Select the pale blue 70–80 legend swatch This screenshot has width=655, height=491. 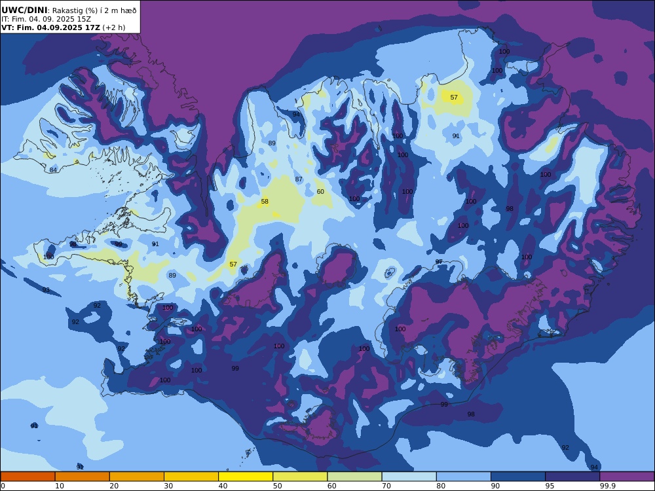tap(409, 477)
